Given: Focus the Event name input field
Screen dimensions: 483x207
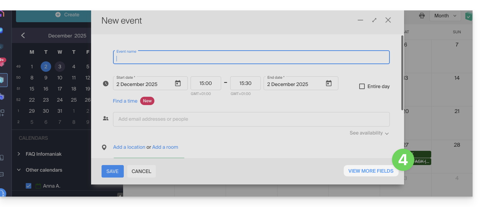Looking at the screenshot, I should pyautogui.click(x=251, y=58).
